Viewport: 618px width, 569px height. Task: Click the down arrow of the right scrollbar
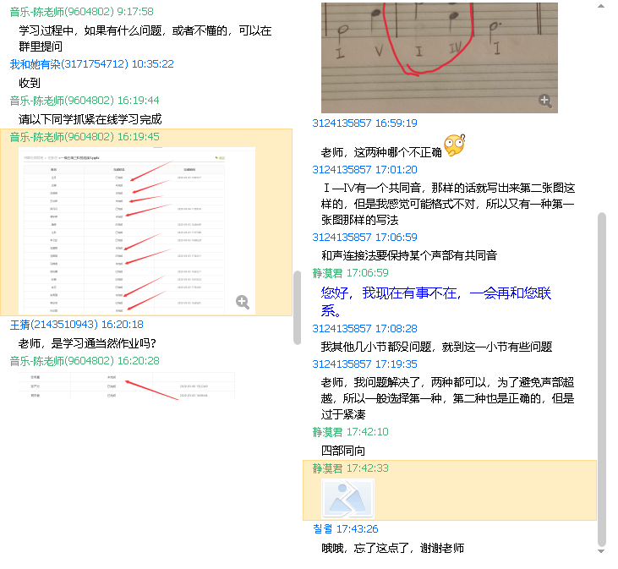[601, 551]
